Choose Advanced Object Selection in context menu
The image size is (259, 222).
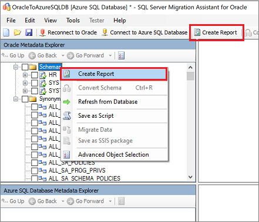click(115, 154)
